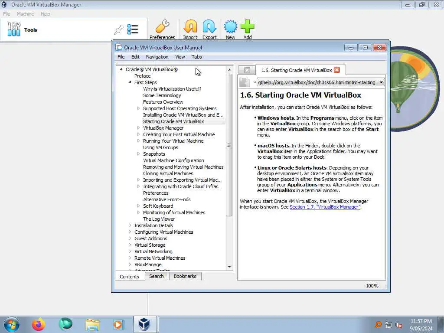The width and height of the screenshot is (444, 333).
Task: Open The Log Viewer topic
Action: tap(159, 219)
